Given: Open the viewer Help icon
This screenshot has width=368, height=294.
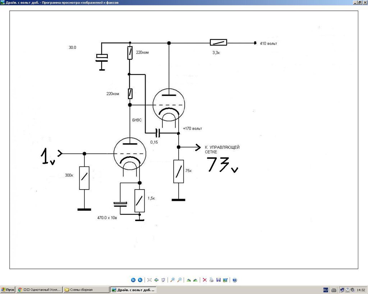Looking at the screenshot, I should click(x=235, y=280).
